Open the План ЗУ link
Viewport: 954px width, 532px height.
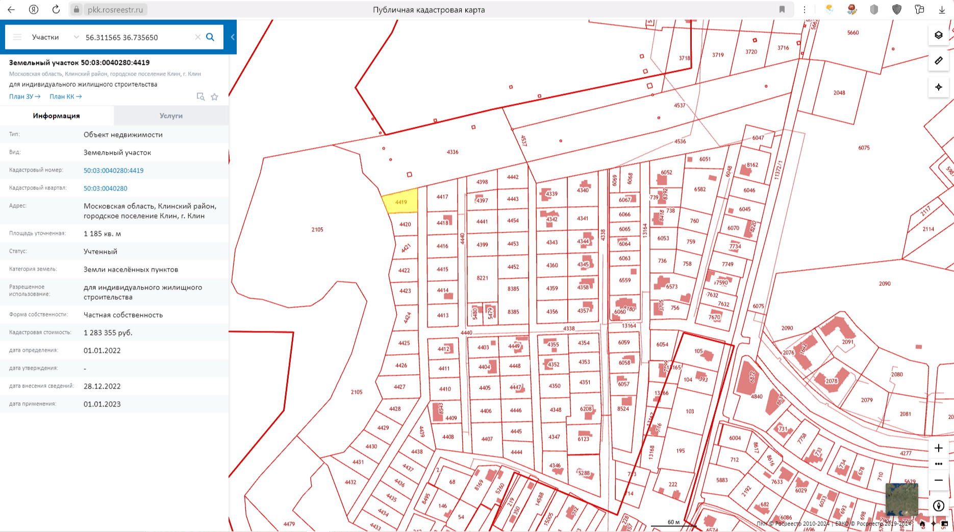24,96
